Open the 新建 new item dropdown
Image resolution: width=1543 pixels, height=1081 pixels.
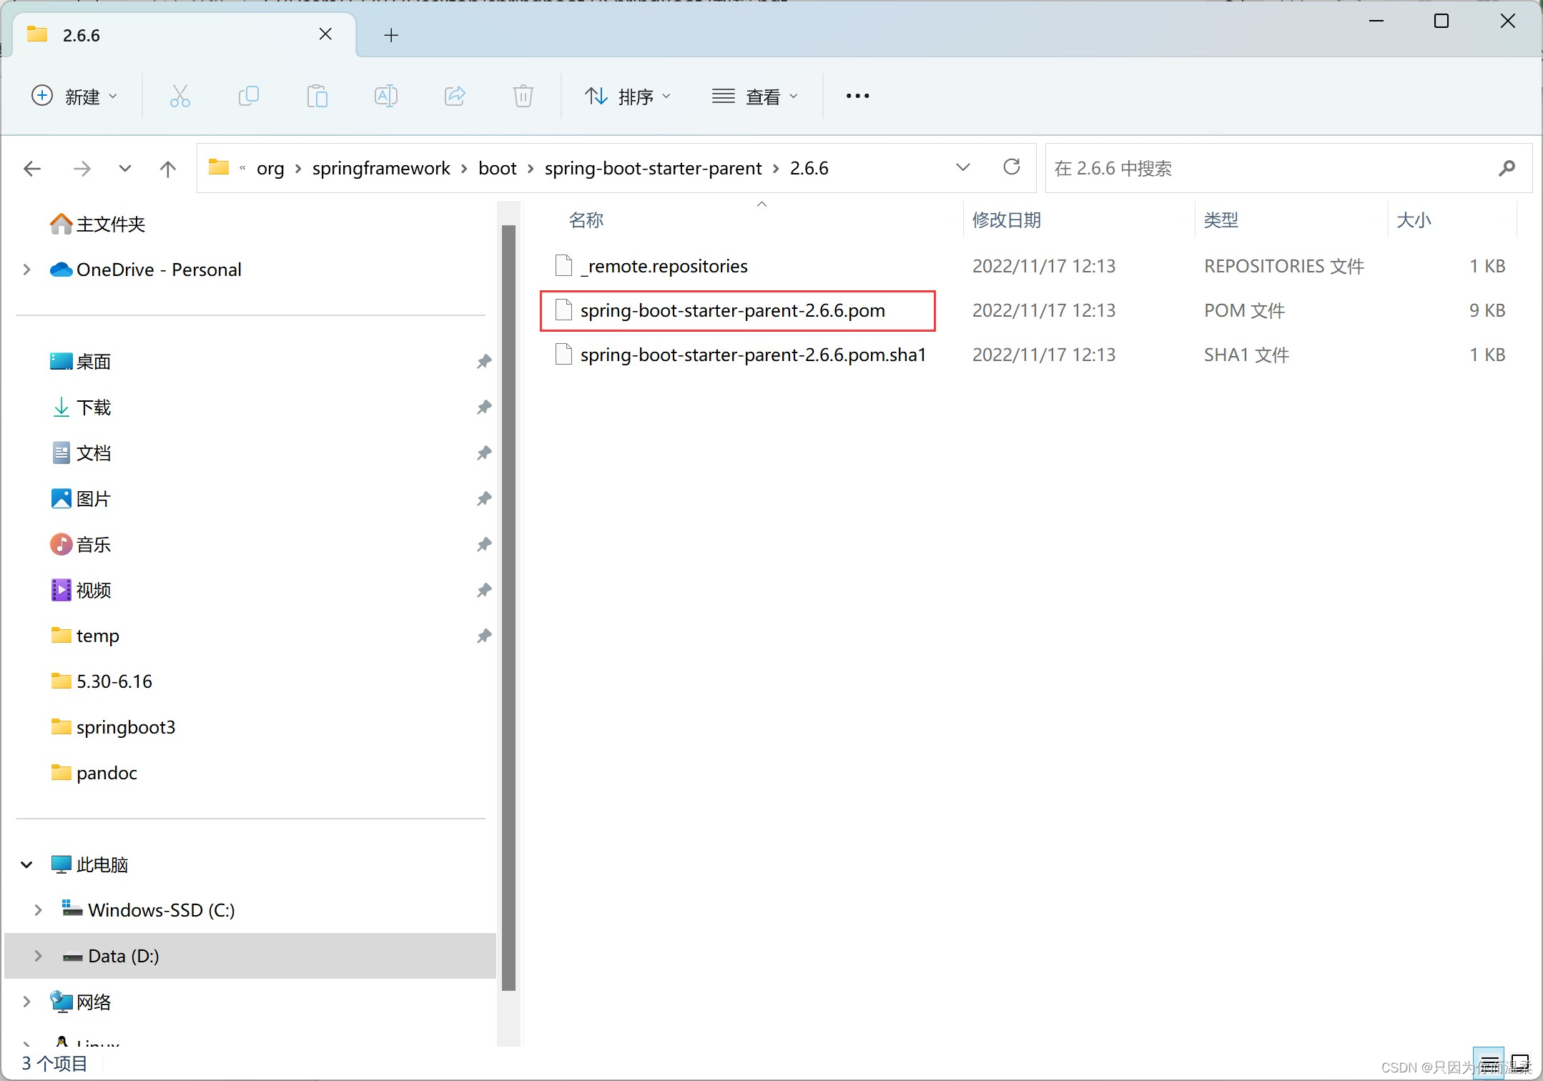pos(74,96)
